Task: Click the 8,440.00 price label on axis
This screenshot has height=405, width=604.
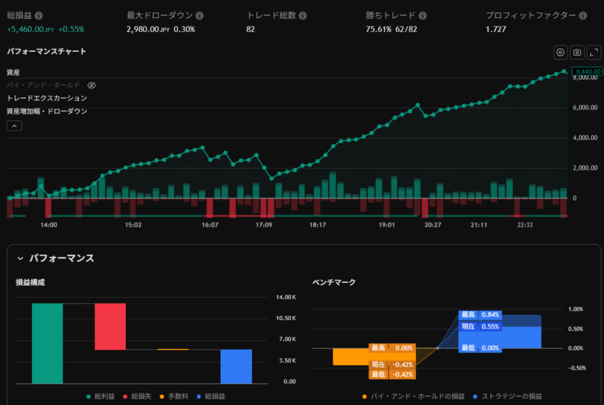Action: 586,71
